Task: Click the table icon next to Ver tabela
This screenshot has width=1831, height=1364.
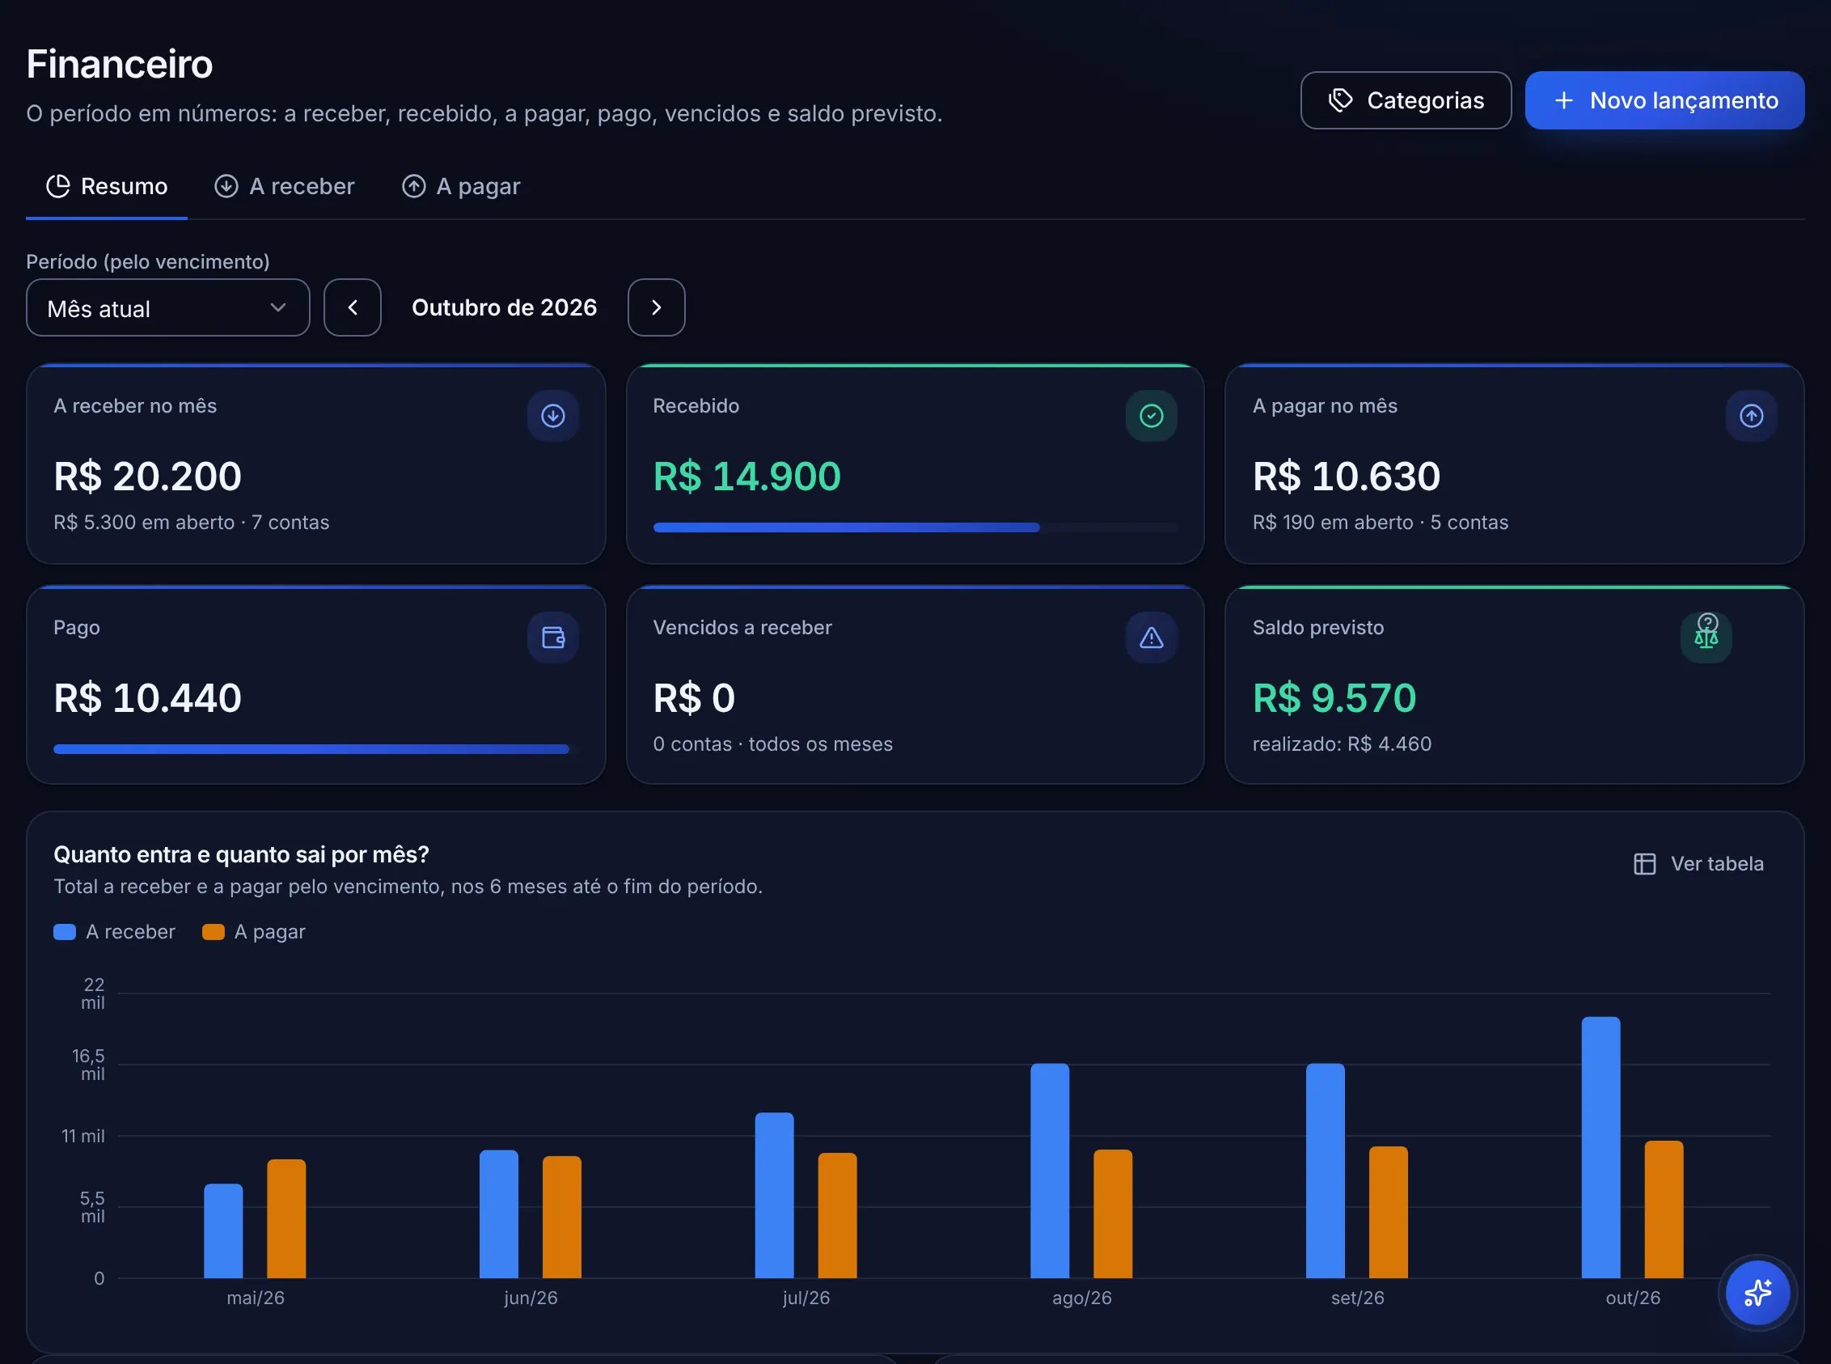Action: [1644, 864]
